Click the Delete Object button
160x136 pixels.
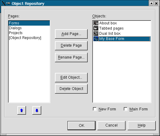71,89
